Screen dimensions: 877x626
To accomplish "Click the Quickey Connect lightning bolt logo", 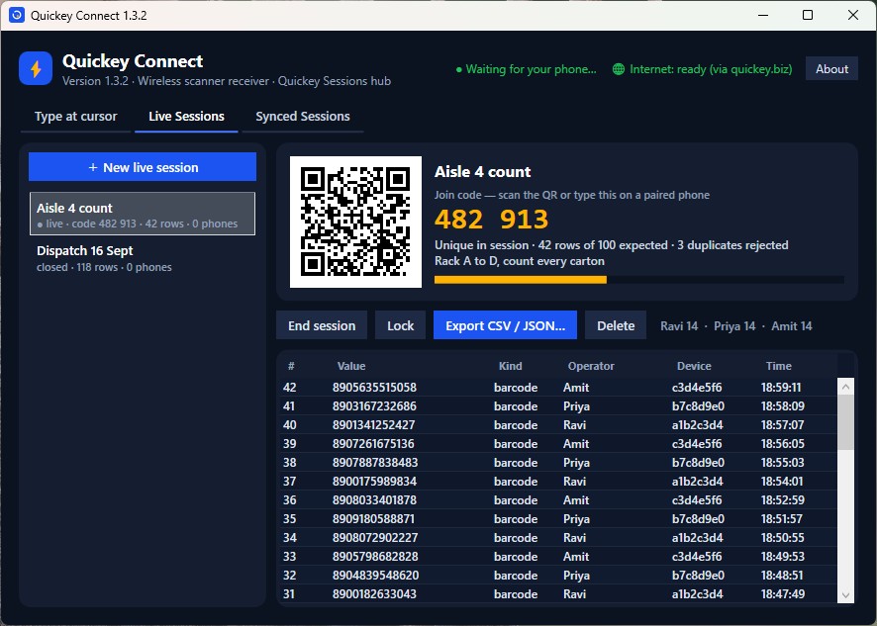I will pos(36,68).
